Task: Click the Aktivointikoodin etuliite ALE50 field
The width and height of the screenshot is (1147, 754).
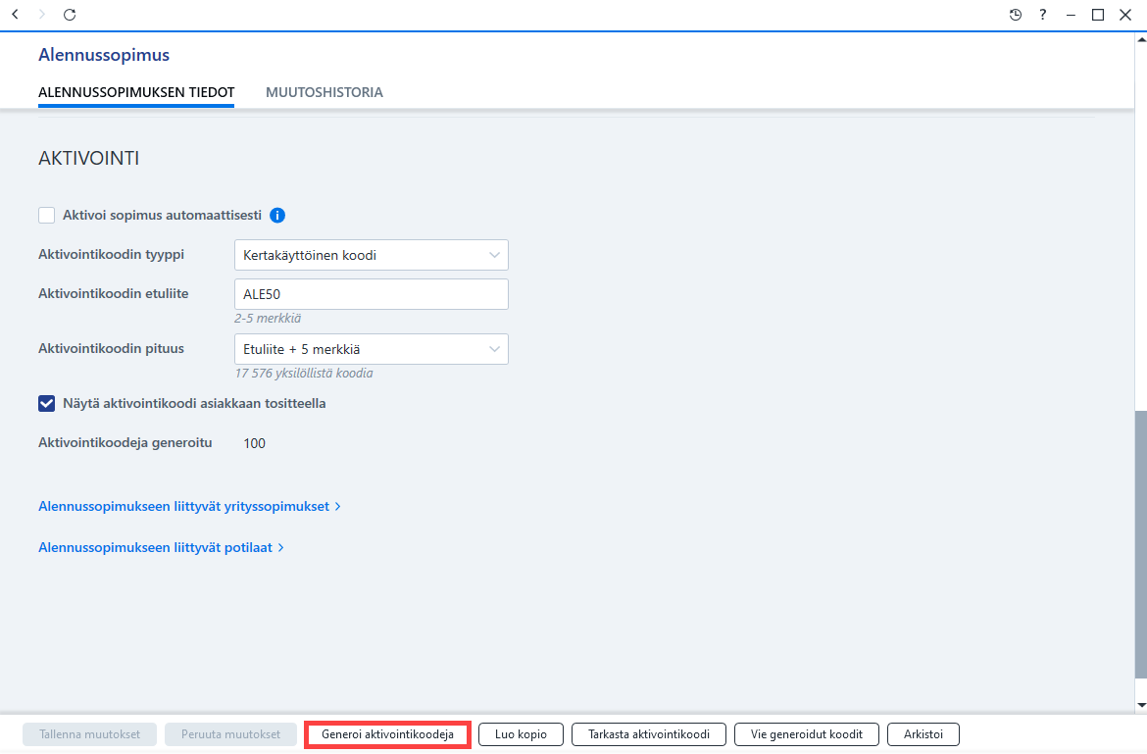Action: (x=371, y=294)
